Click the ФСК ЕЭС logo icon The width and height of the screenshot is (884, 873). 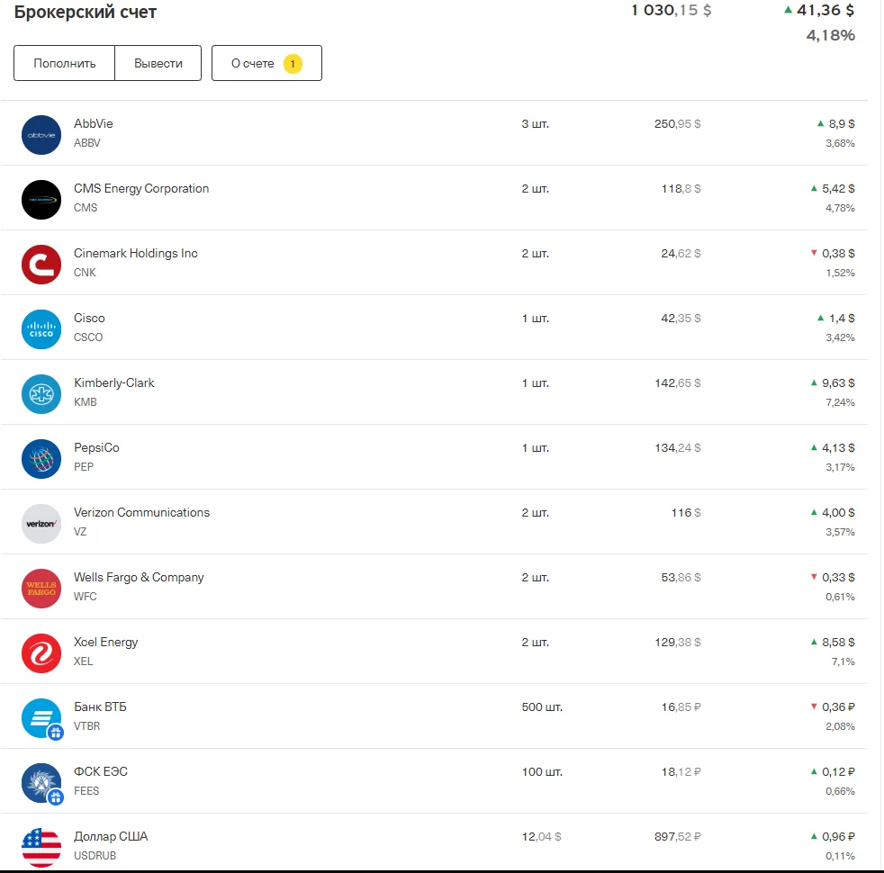coord(41,781)
